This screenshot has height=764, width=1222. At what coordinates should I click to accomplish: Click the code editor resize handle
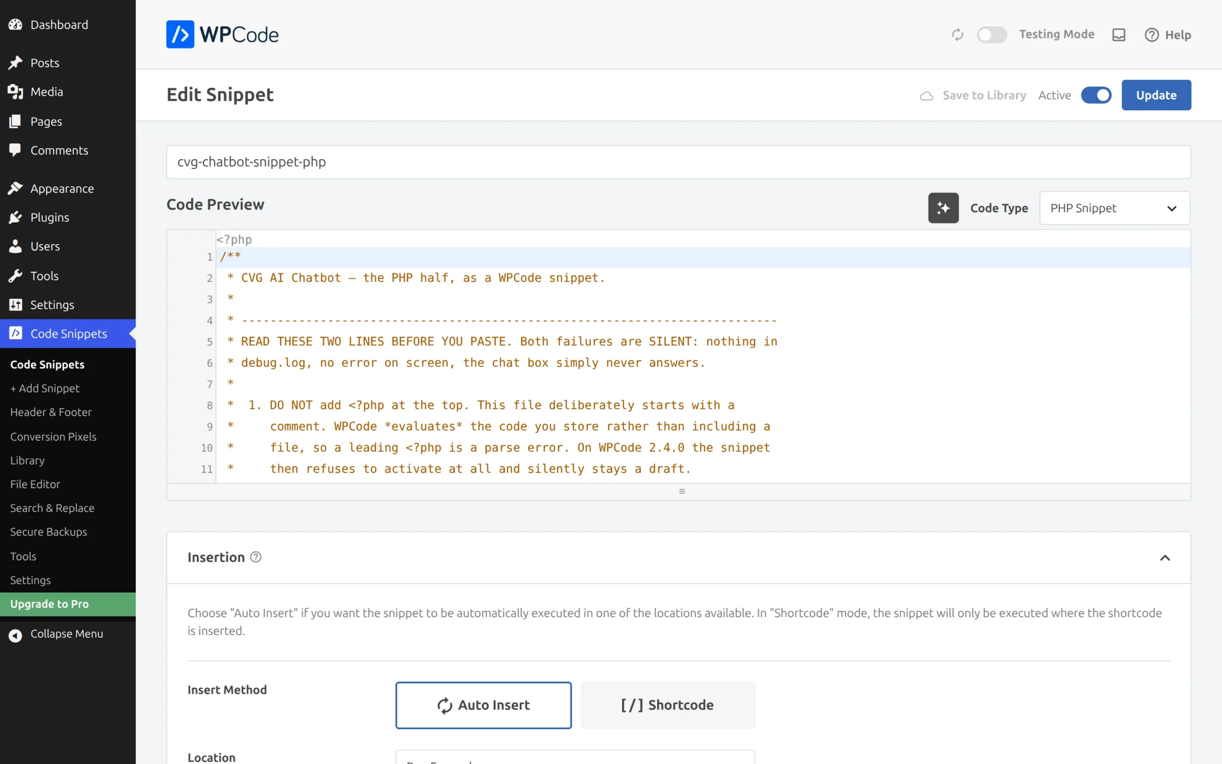tap(682, 491)
